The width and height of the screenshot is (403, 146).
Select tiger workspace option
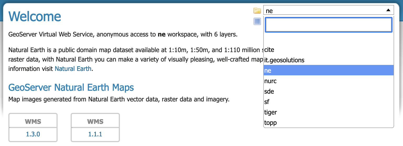coord(329,112)
